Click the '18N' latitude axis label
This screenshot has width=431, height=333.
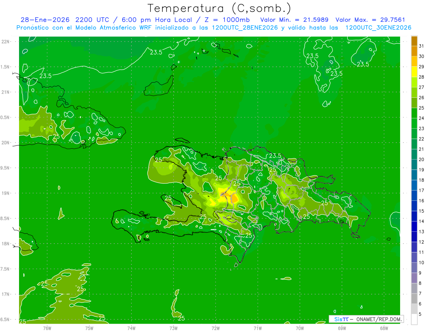[5, 244]
